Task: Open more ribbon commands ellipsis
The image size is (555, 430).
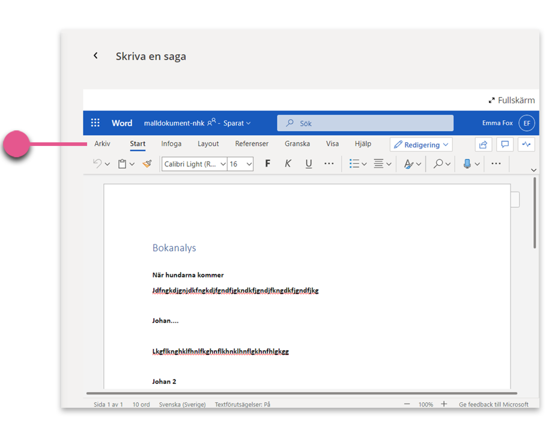Action: coord(496,164)
